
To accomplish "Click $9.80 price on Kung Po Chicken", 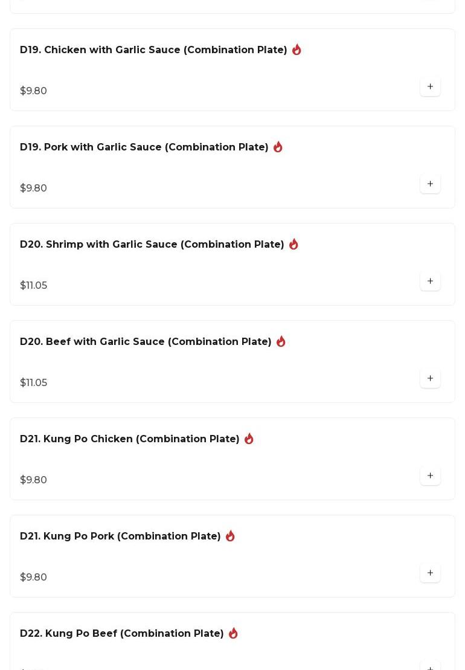I will tap(34, 480).
